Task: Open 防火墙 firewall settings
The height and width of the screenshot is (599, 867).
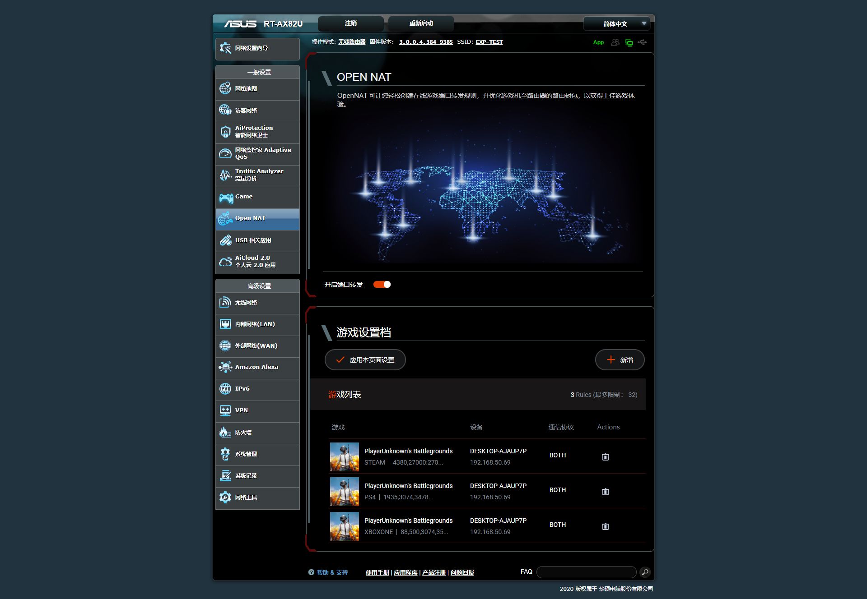Action: (x=257, y=433)
